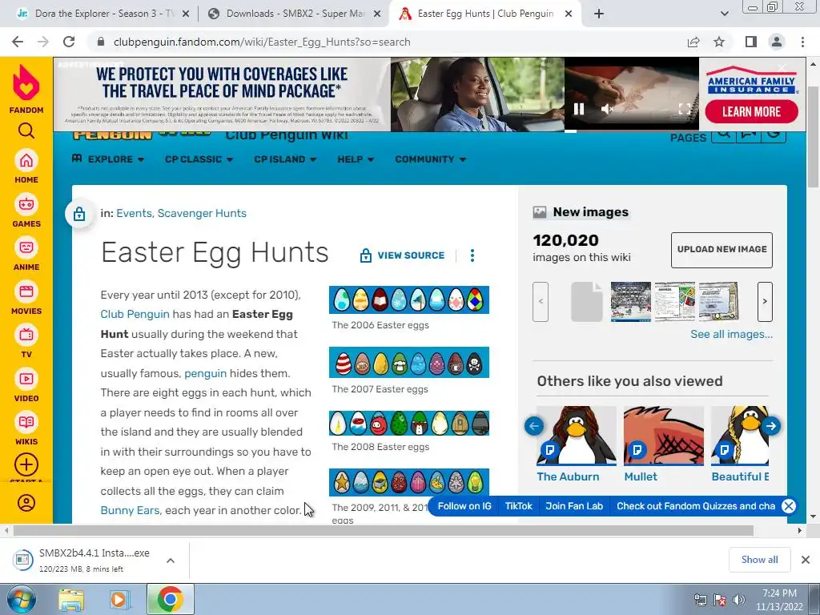Click Show all downloads button
Viewport: 820px width, 615px height.
[x=759, y=560]
